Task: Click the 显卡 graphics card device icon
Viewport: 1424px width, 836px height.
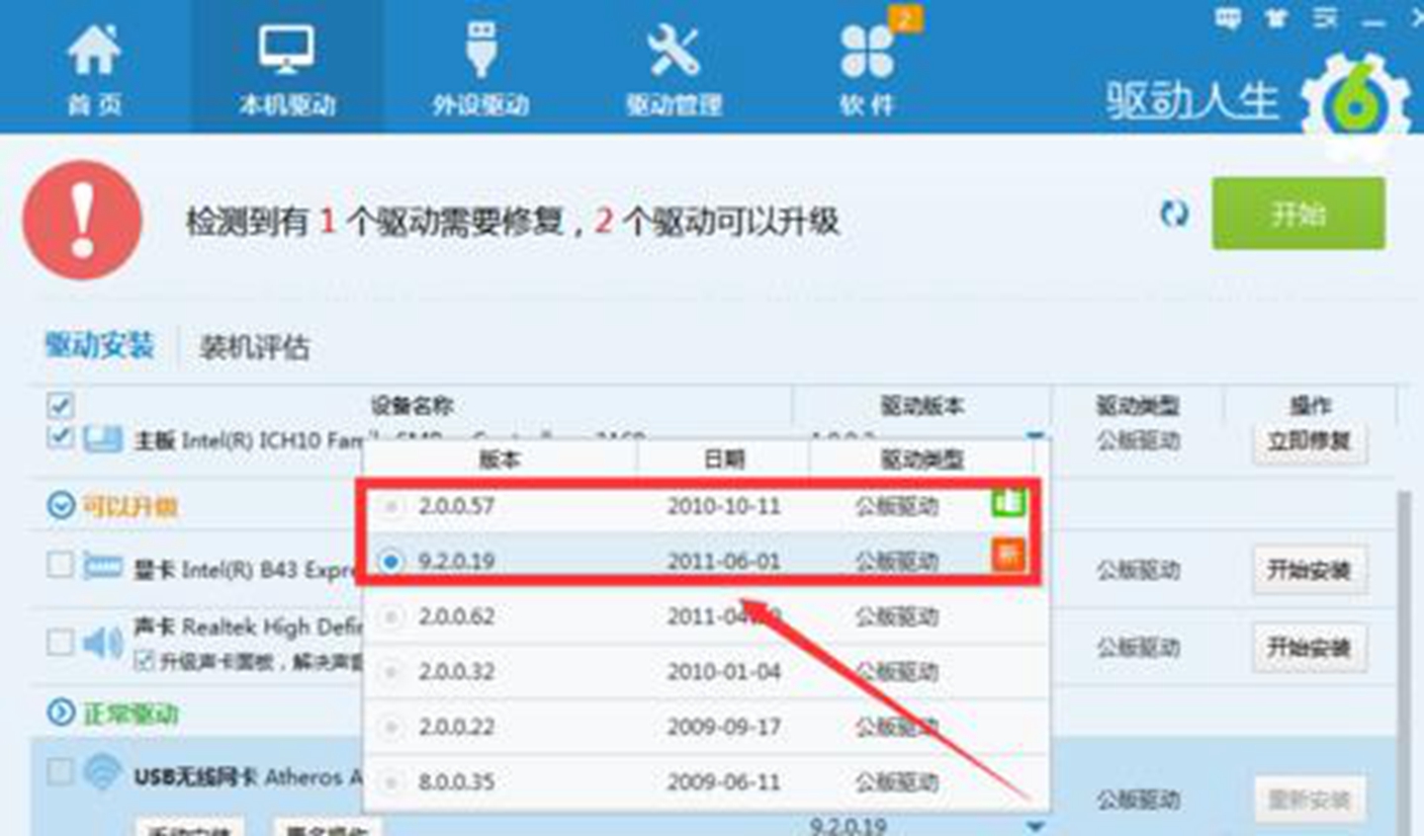Action: click(x=103, y=566)
